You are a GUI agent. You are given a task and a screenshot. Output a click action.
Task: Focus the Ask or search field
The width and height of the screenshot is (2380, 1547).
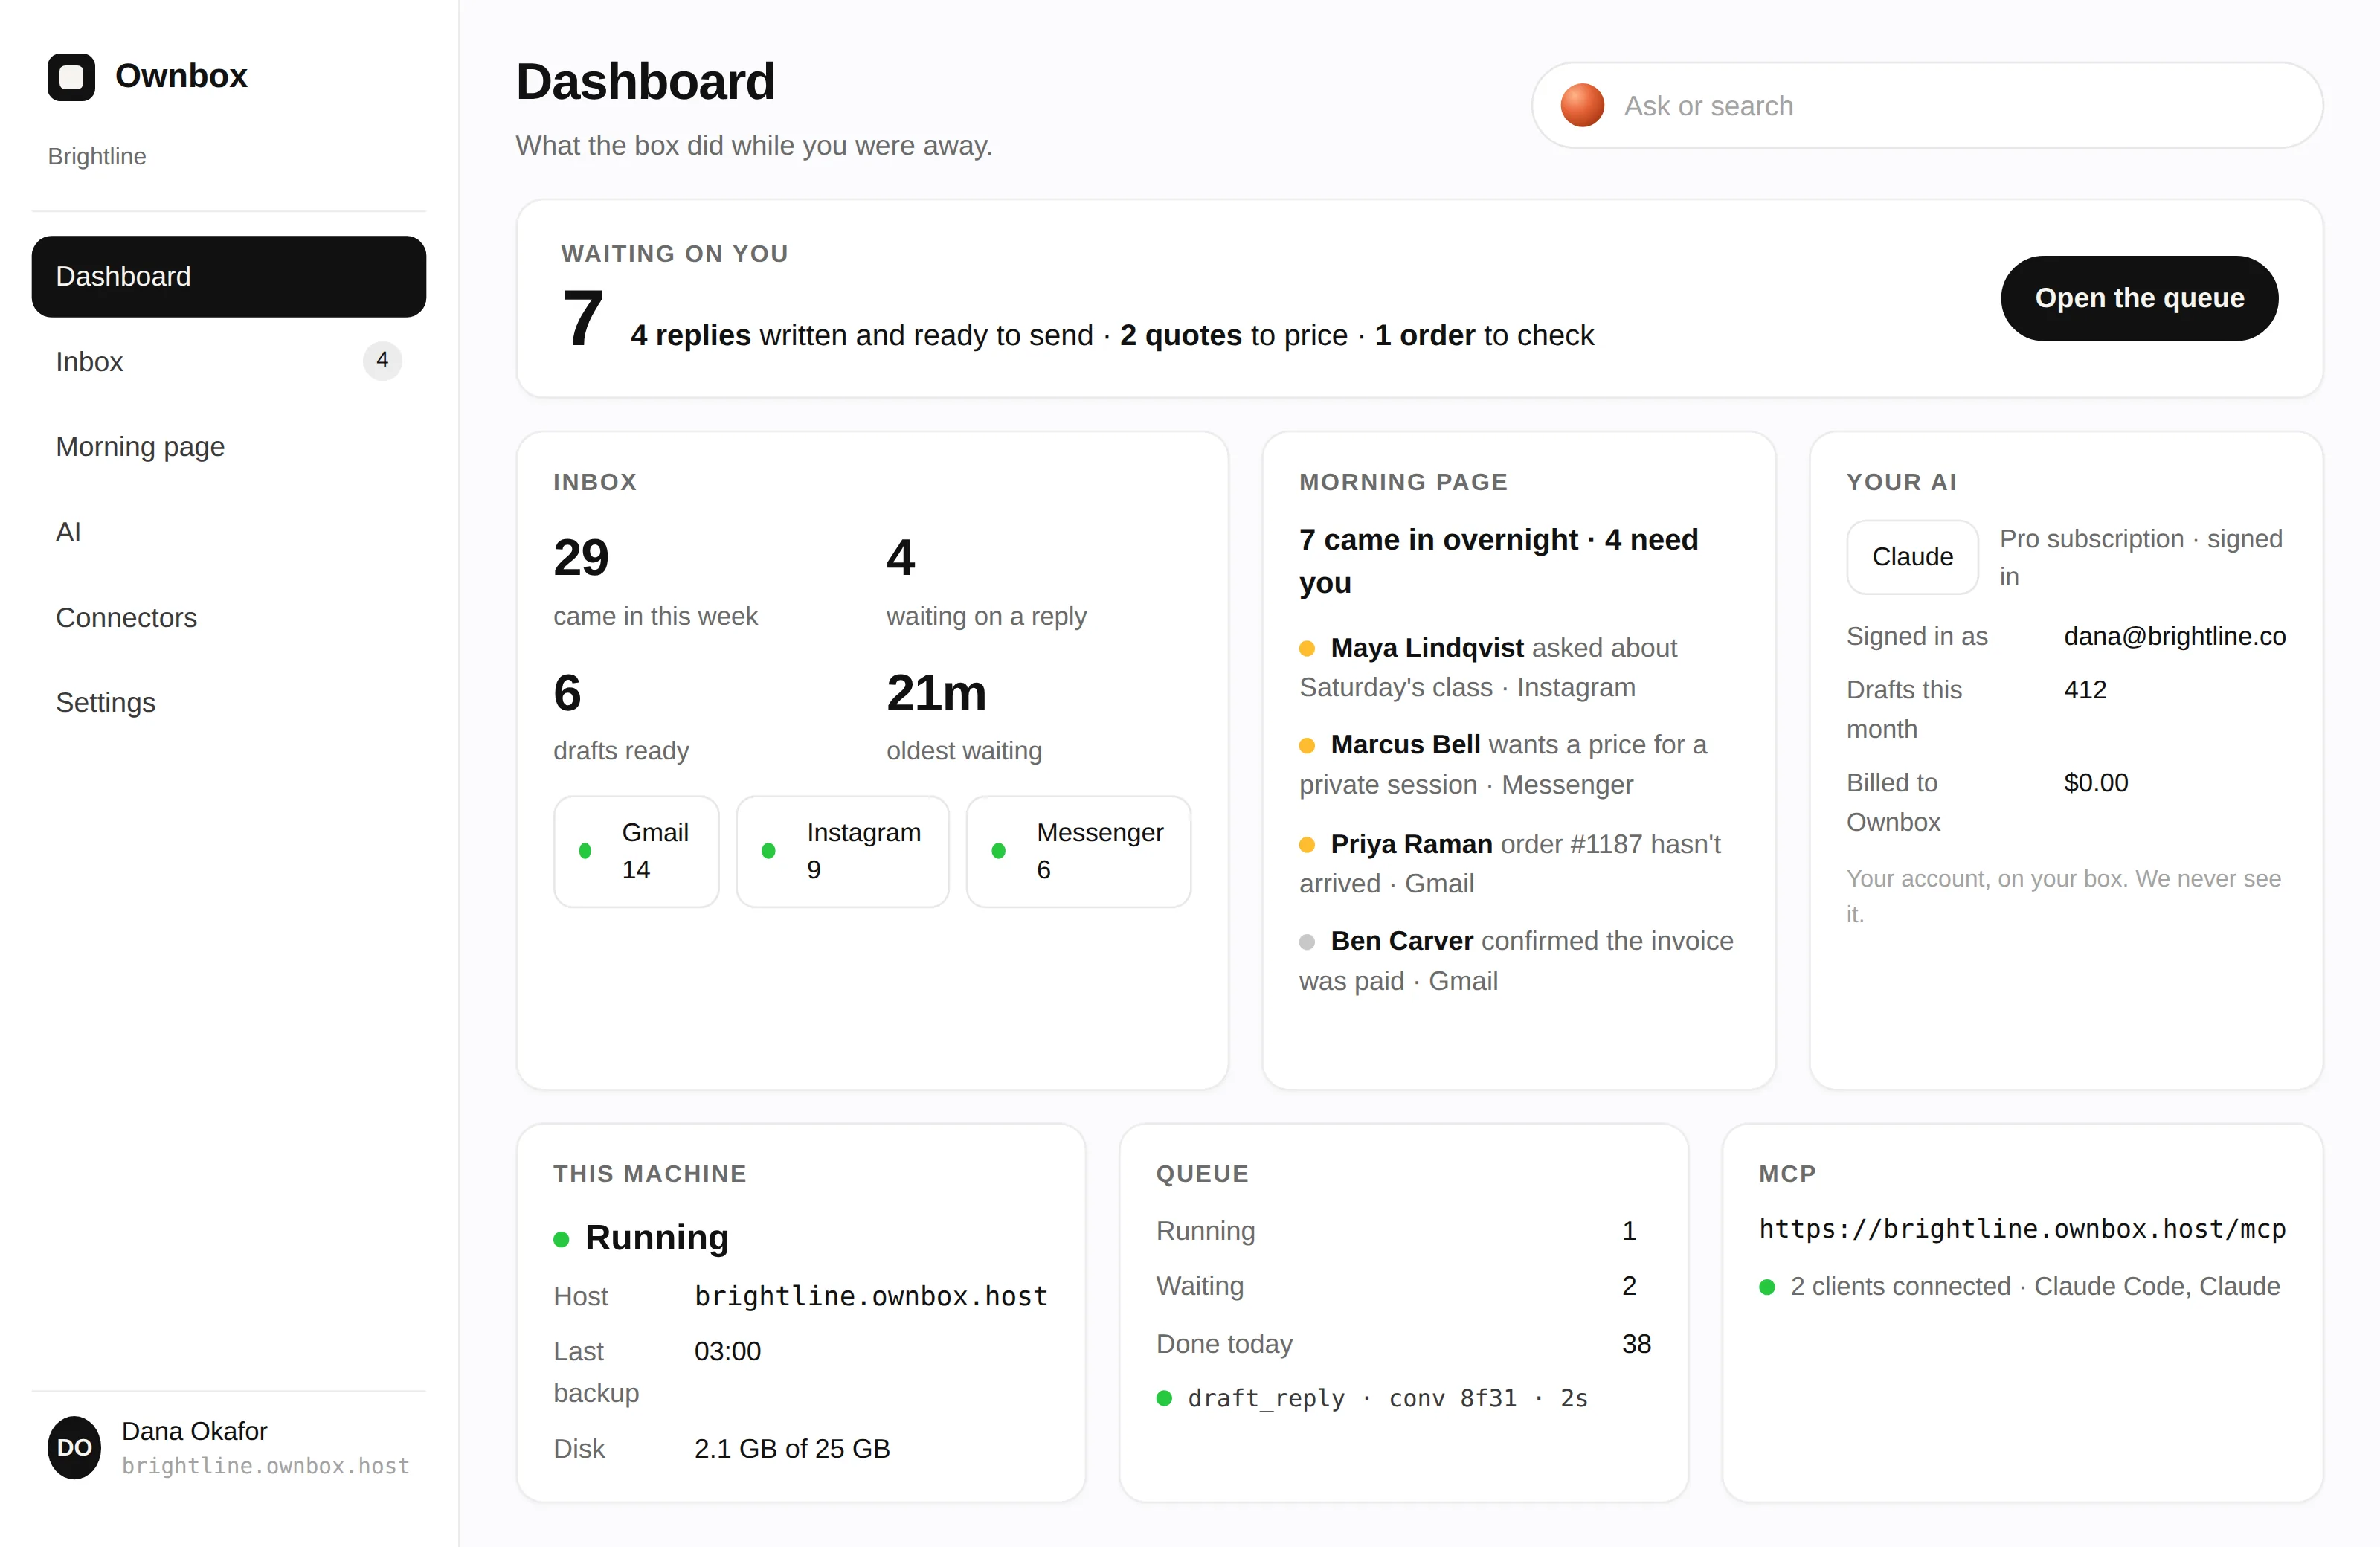tap(1926, 105)
